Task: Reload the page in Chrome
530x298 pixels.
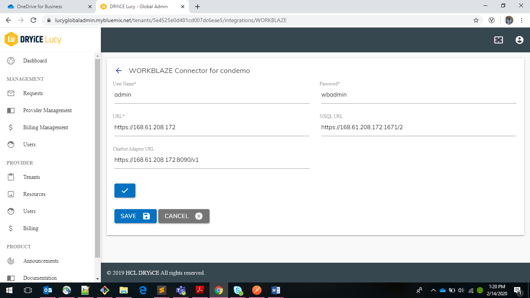Action: [x=33, y=20]
